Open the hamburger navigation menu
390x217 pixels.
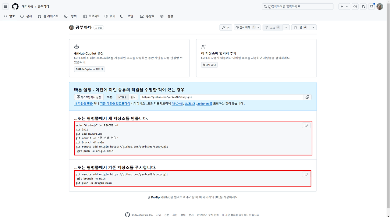pyautogui.click(x=5, y=6)
